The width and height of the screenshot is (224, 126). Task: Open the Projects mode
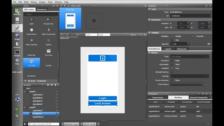coord(17,45)
